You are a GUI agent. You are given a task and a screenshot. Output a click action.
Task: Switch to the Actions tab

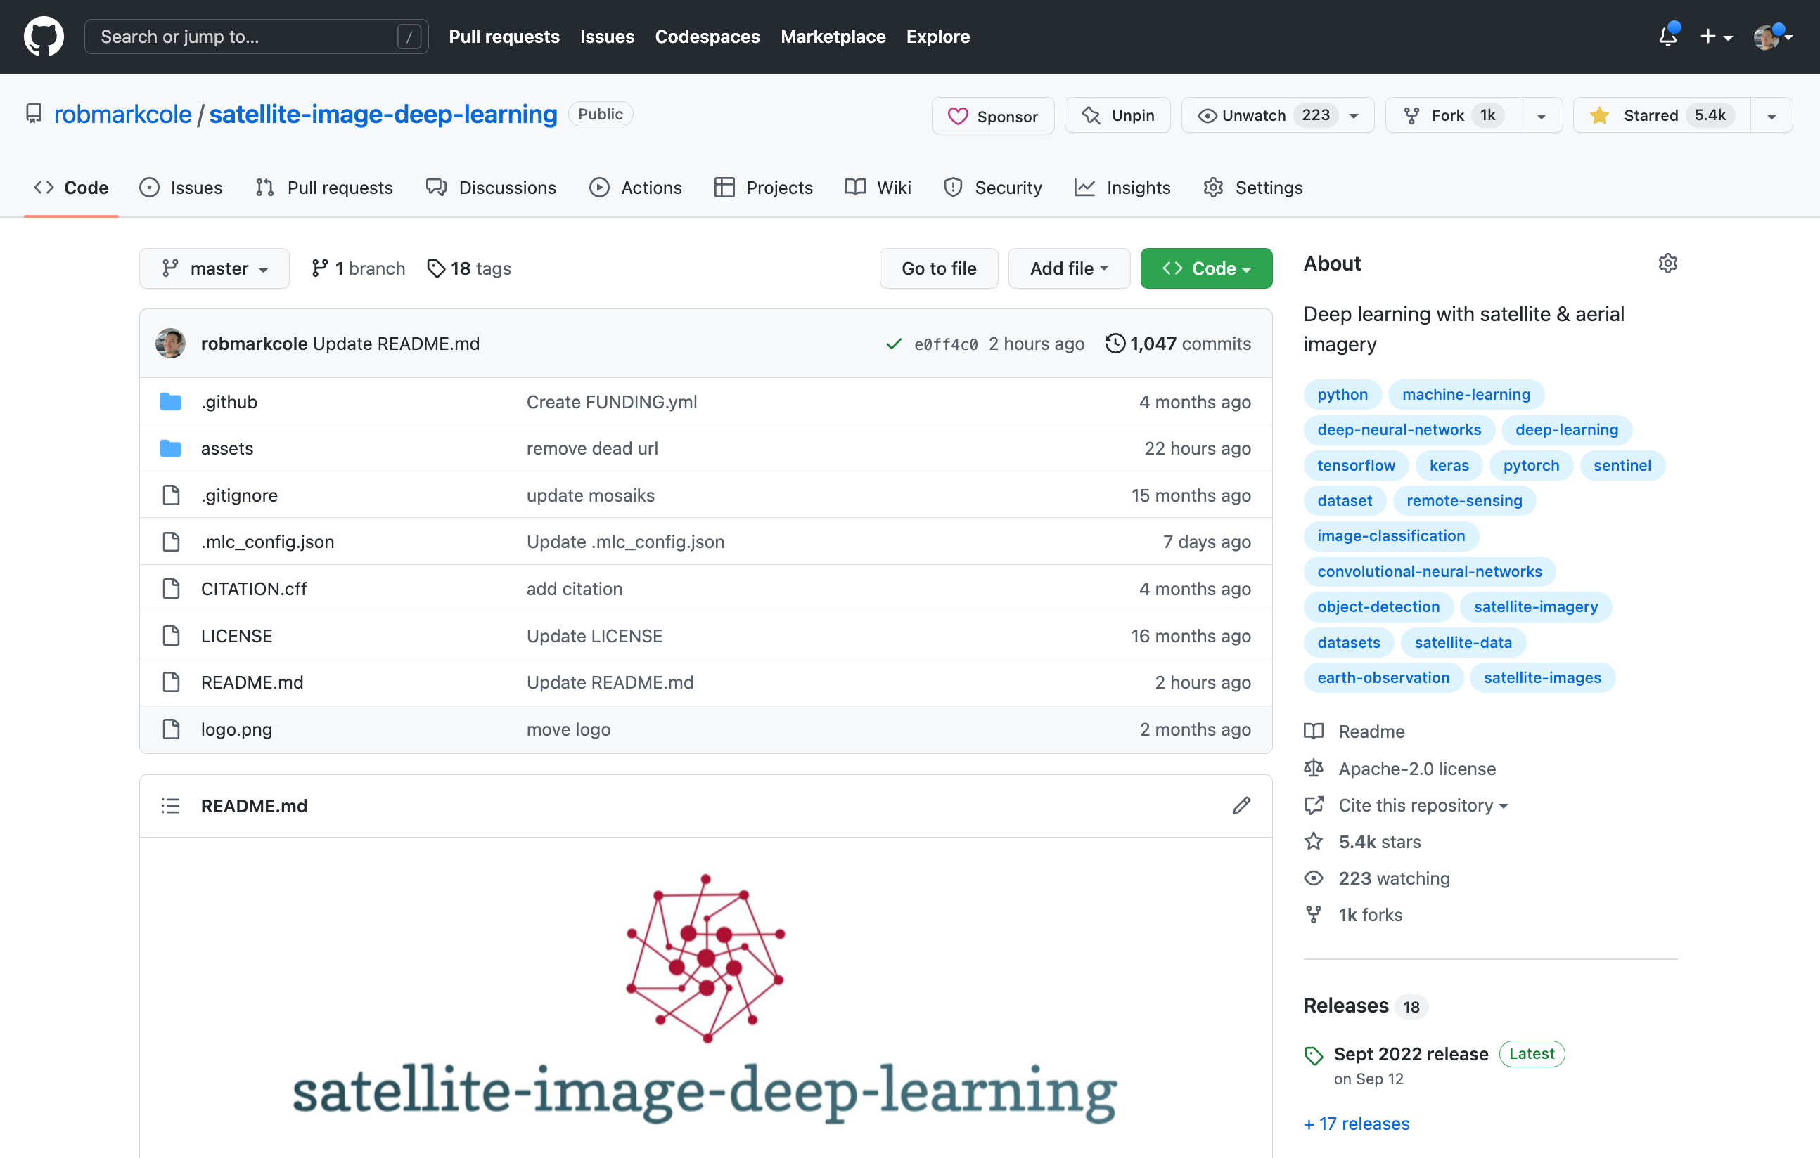pos(636,188)
